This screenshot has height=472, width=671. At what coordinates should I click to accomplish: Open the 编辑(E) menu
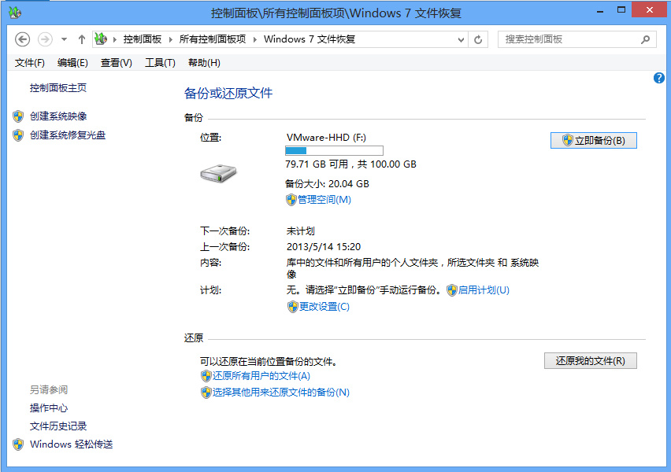coord(72,63)
